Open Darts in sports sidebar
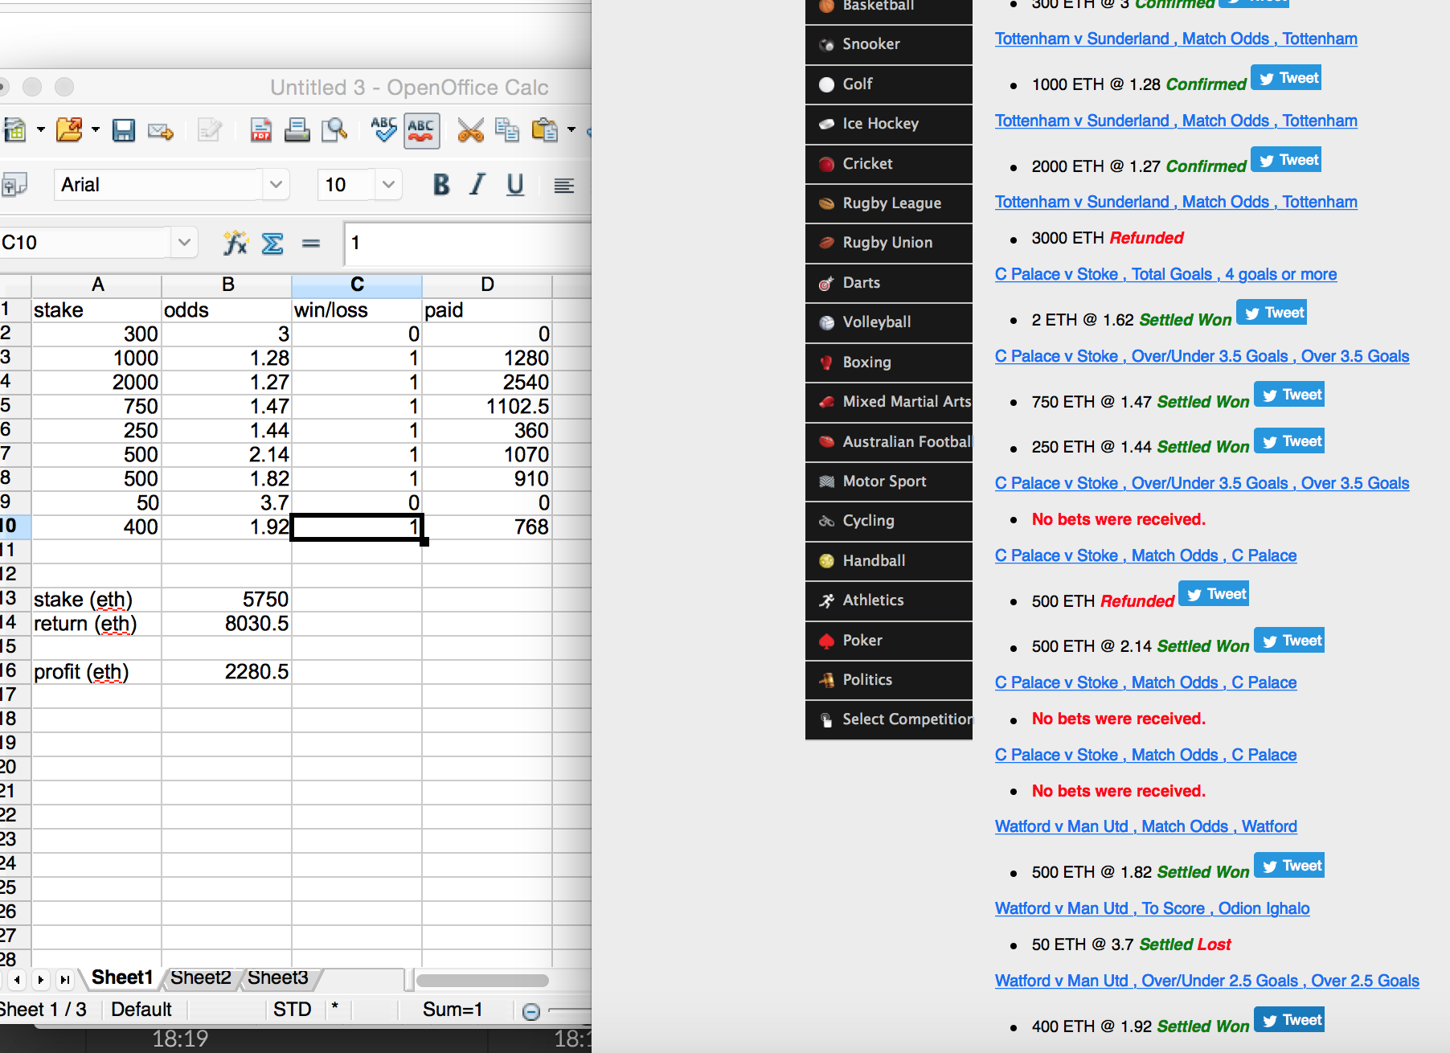The width and height of the screenshot is (1450, 1053). pyautogui.click(x=889, y=283)
